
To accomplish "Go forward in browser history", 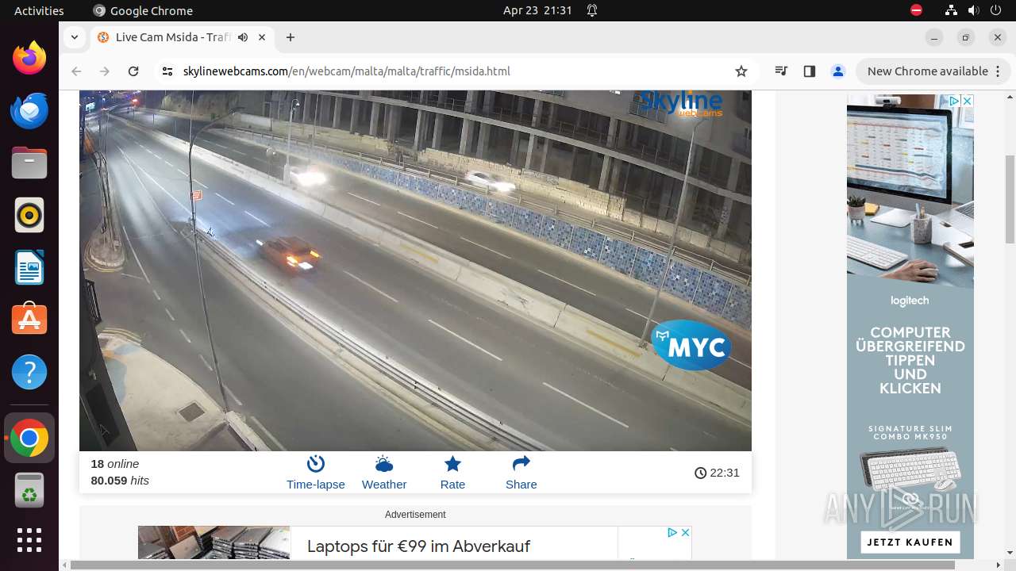I will pyautogui.click(x=105, y=71).
